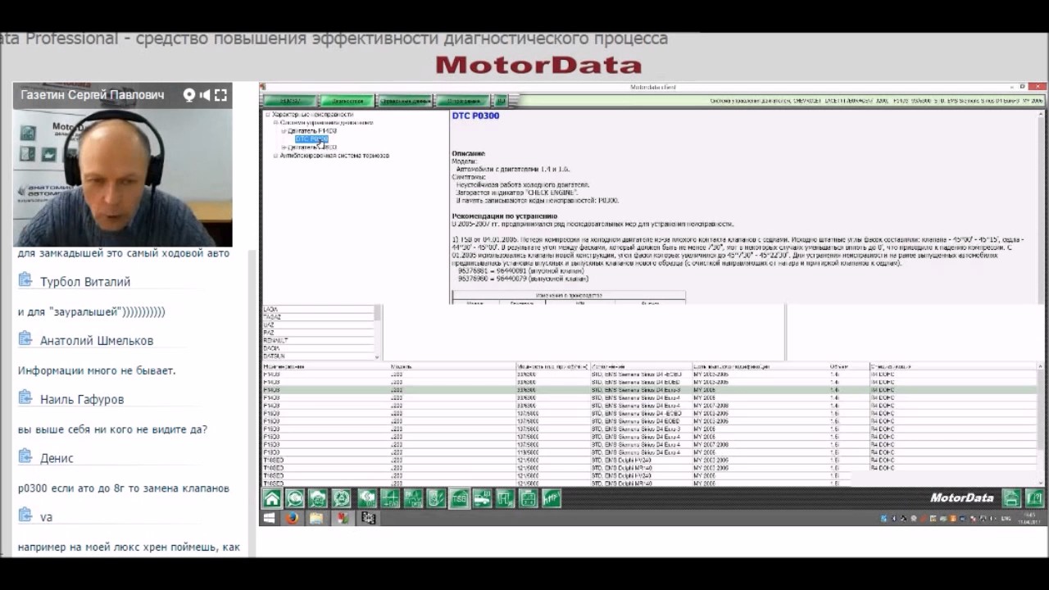This screenshot has width=1049, height=590.
Task: Click the DTC codes toolbar icon
Action: (367, 497)
